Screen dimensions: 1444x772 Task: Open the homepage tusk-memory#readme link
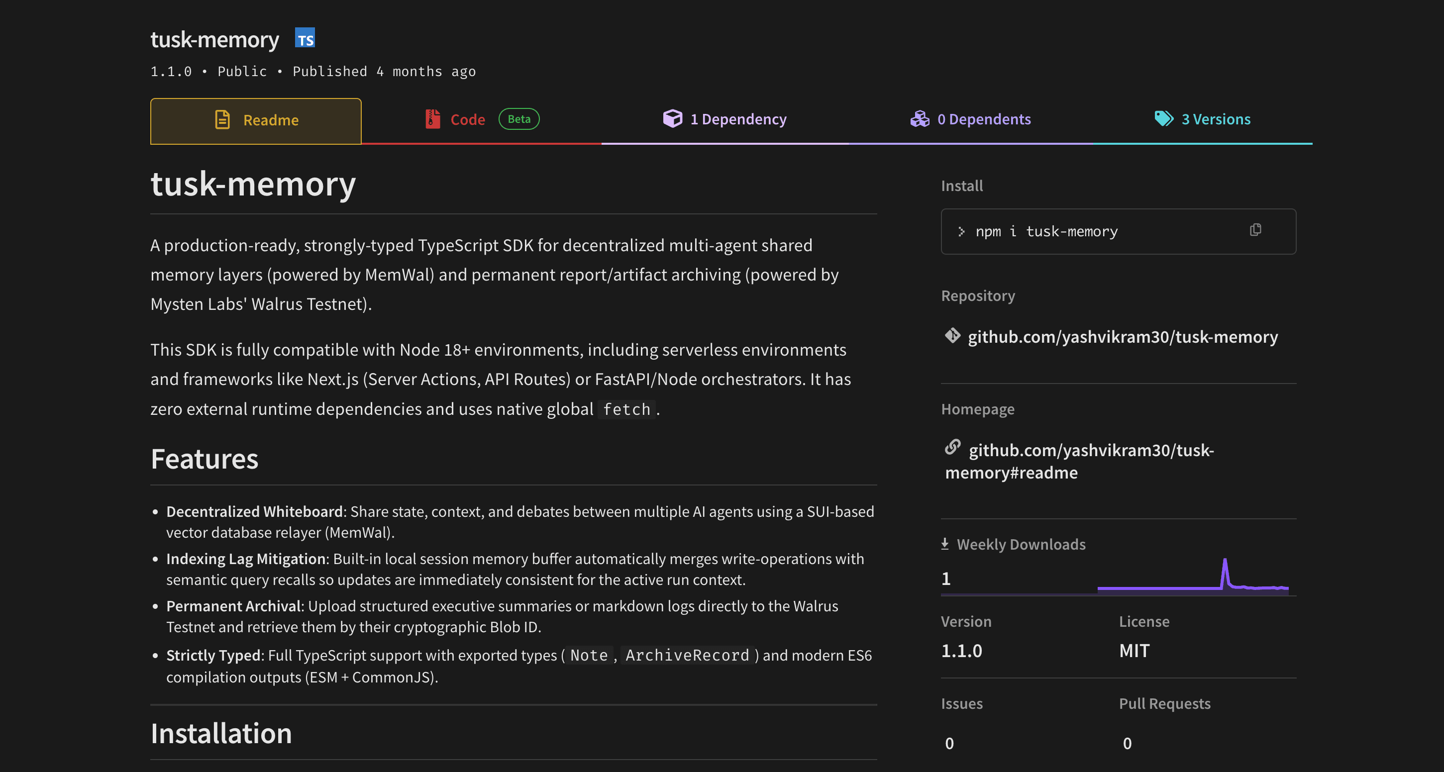(x=1079, y=461)
